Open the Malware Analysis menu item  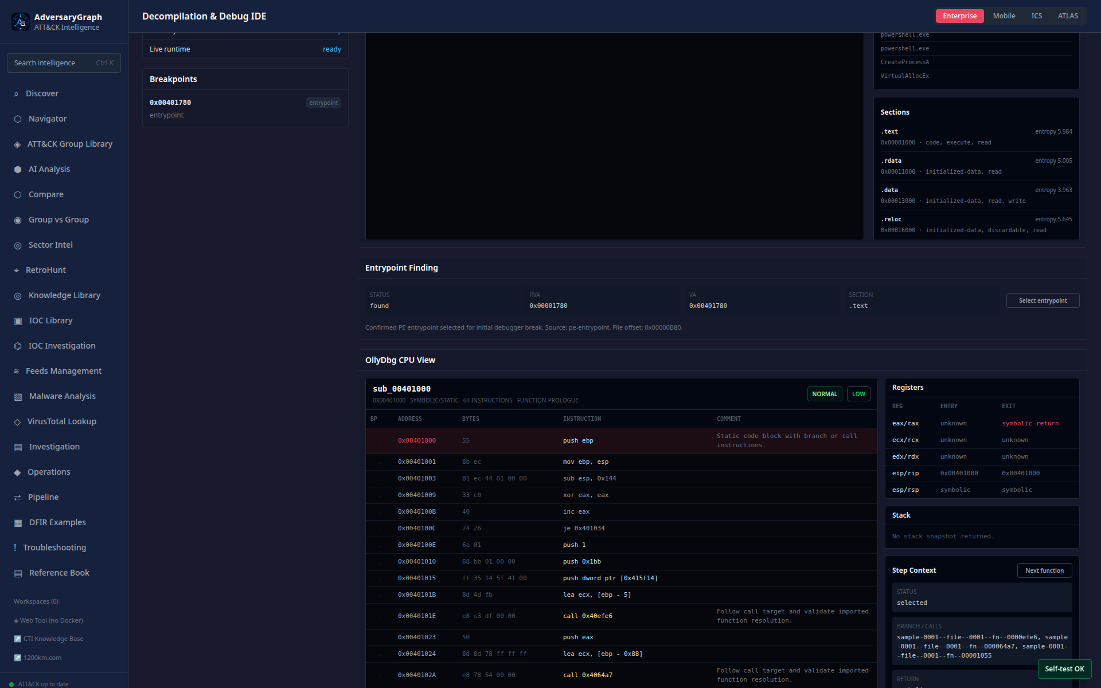64,396
